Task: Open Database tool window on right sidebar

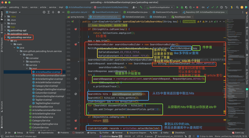Action: pyautogui.click(x=247, y=60)
